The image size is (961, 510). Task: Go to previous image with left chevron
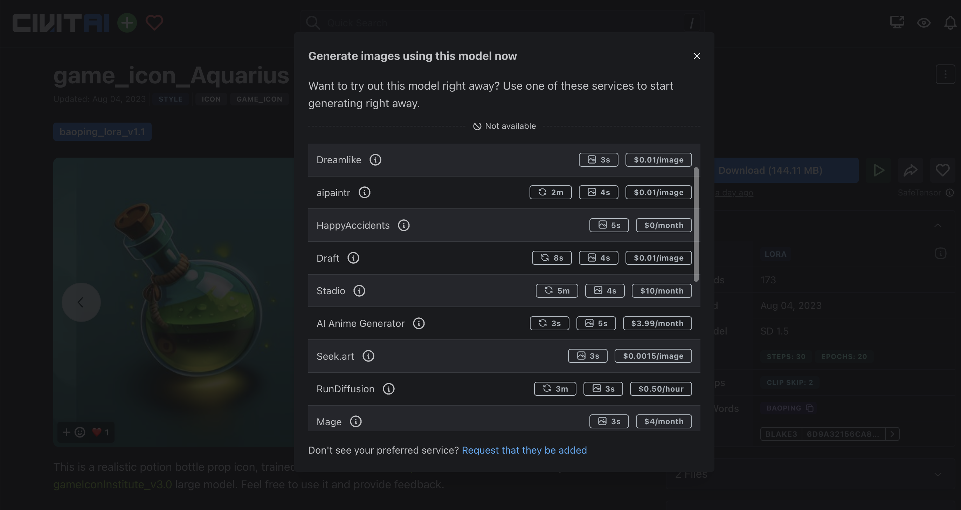tap(81, 302)
